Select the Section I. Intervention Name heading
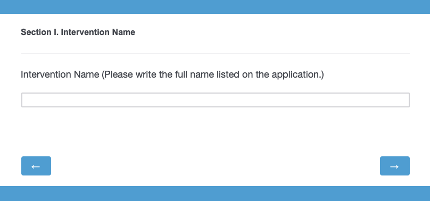 tap(78, 32)
